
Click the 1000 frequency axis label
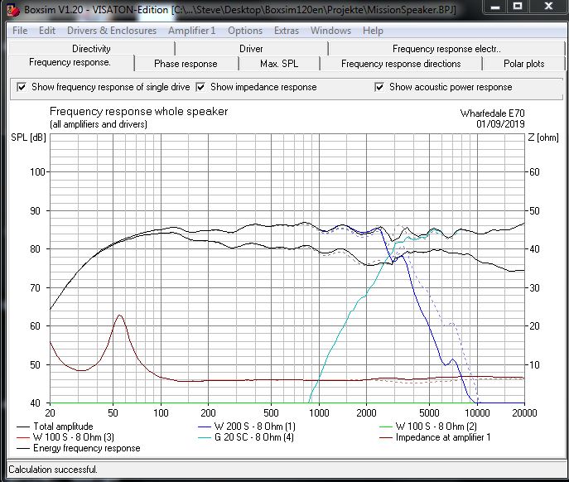coord(319,413)
